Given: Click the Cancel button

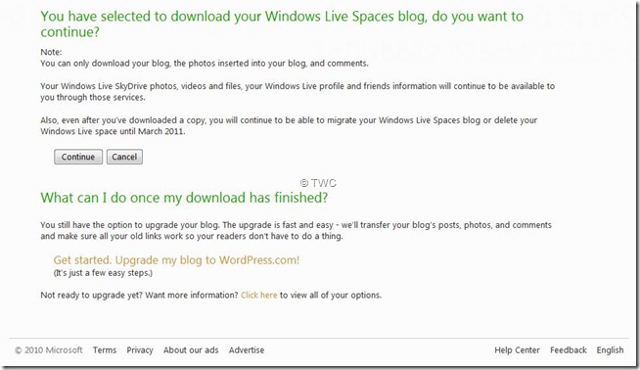Looking at the screenshot, I should 124,157.
